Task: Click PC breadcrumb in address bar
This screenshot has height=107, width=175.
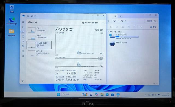Action: click(122, 21)
